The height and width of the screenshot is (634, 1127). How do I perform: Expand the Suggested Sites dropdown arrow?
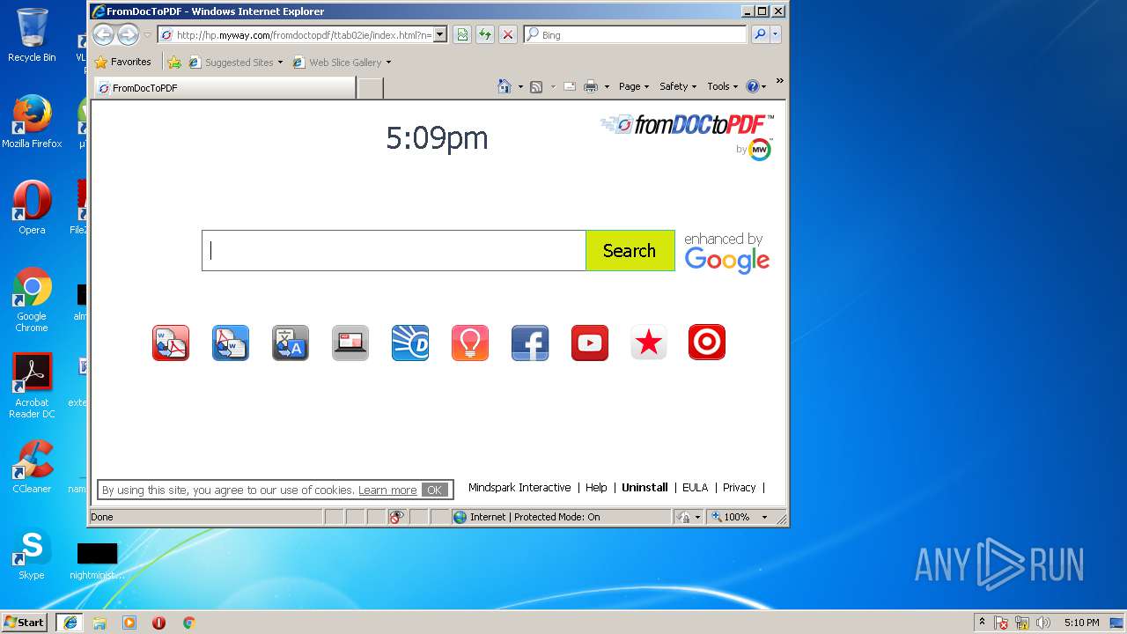click(x=281, y=63)
